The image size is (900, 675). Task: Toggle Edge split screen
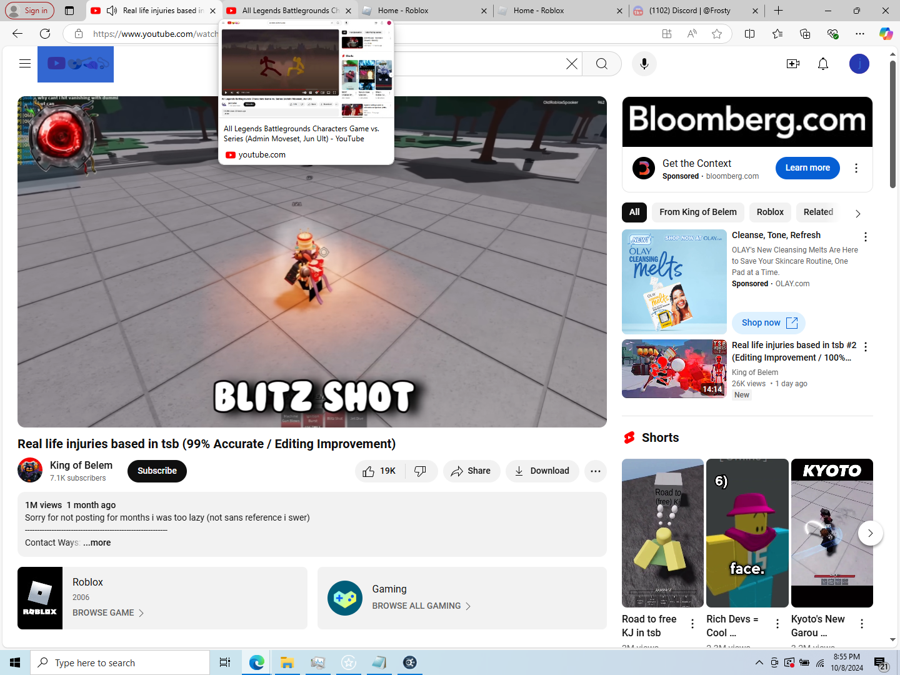tap(750, 34)
